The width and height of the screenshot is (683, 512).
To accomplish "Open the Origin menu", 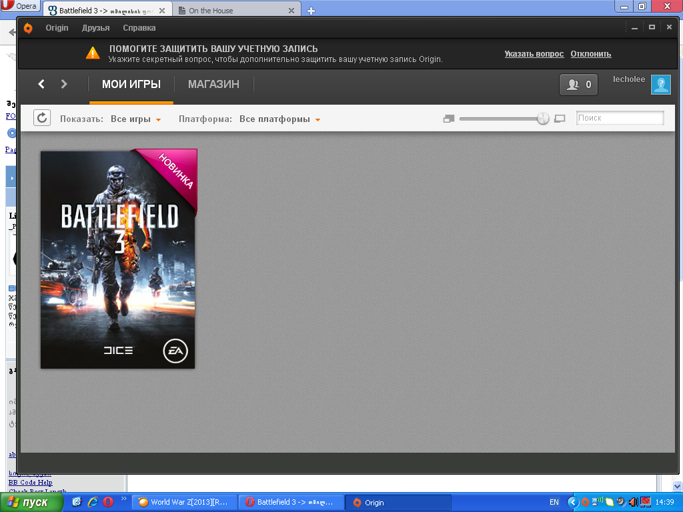I will tap(57, 28).
